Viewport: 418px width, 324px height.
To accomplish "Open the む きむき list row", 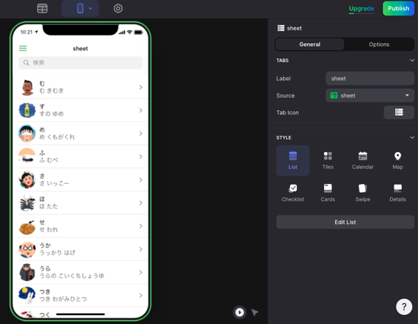I will pyautogui.click(x=80, y=87).
